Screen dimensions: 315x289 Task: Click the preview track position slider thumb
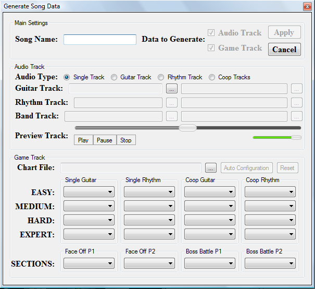coord(187,128)
